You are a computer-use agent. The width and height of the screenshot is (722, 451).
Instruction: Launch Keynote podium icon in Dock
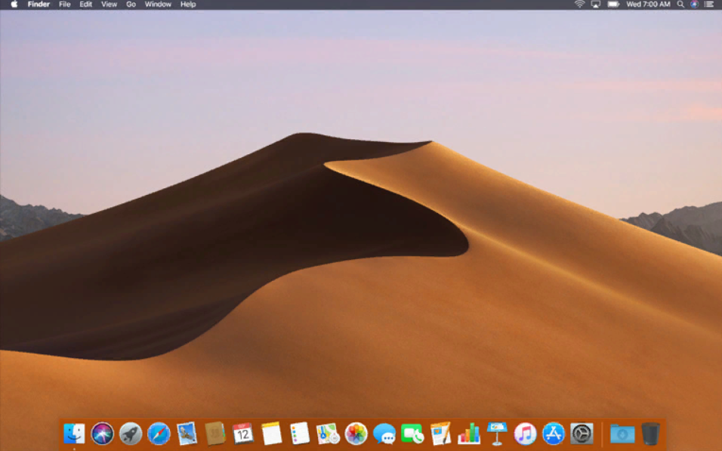[497, 434]
